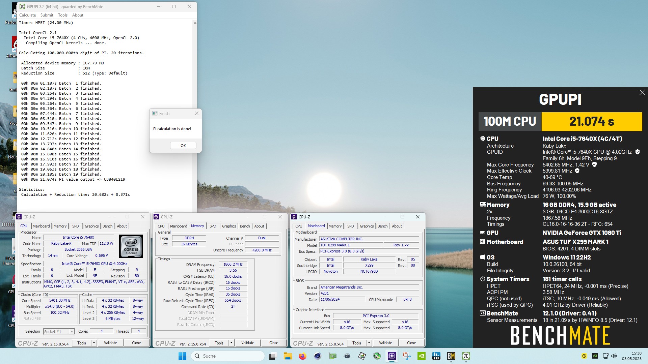Click the GPUPI pi icon in title bar
This screenshot has width=648, height=364.
click(22, 6)
